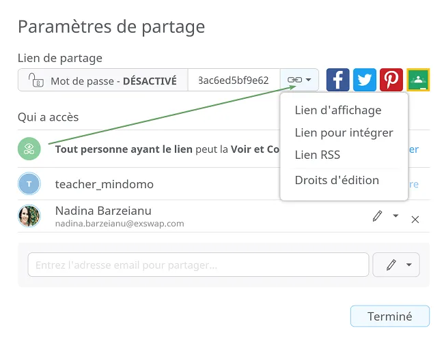Image resolution: width=444 pixels, height=343 pixels.
Task: Click the pencil icon beside Nadina Barzeianu
Action: [378, 216]
